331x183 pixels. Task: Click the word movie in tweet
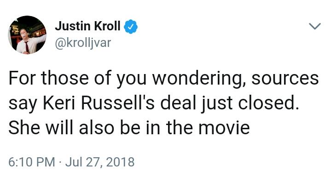(224, 128)
